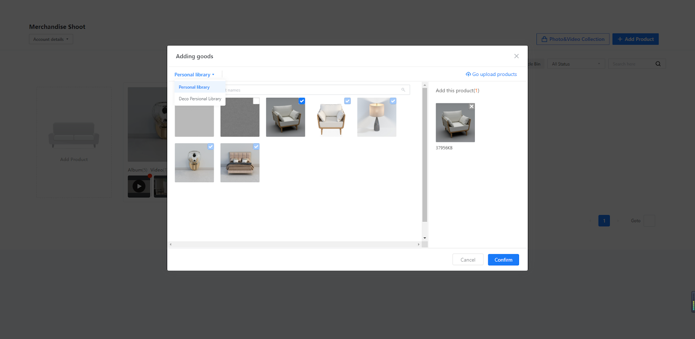Remove the selected armchair with its X icon

pyautogui.click(x=471, y=106)
